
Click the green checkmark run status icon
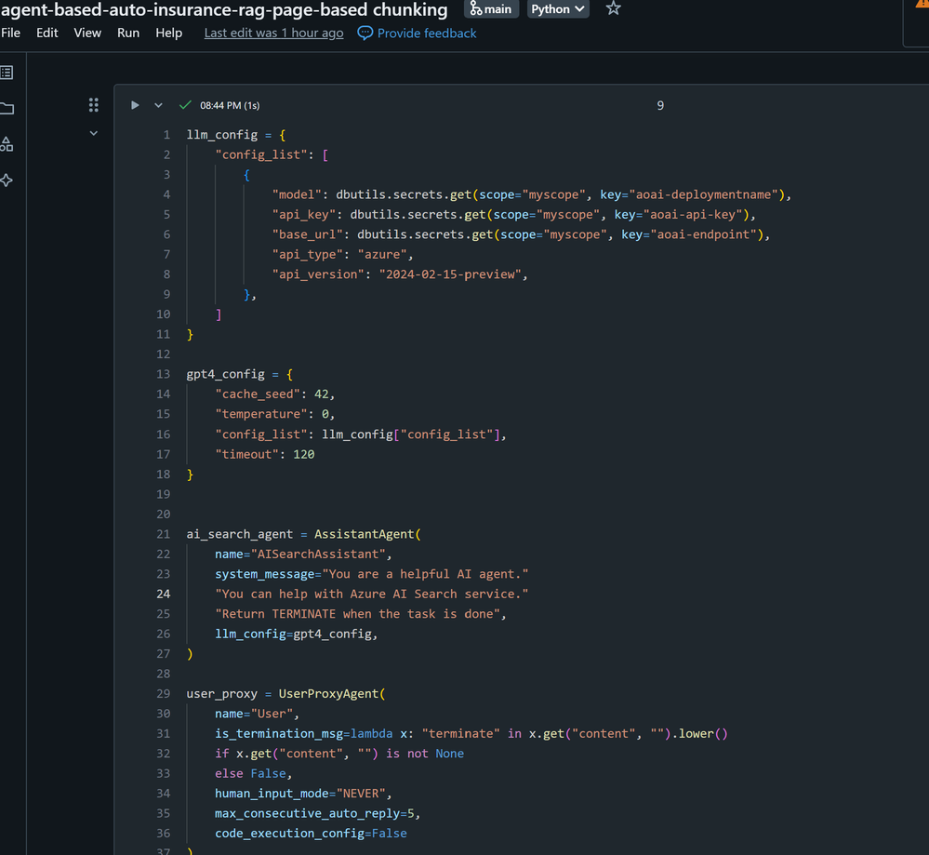click(x=185, y=105)
